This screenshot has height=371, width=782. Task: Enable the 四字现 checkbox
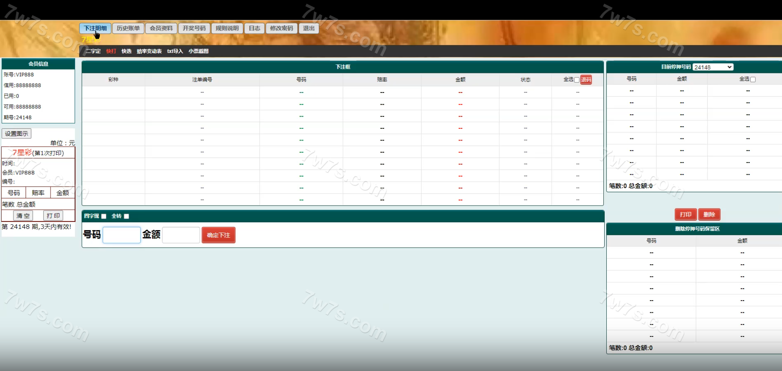coord(104,216)
